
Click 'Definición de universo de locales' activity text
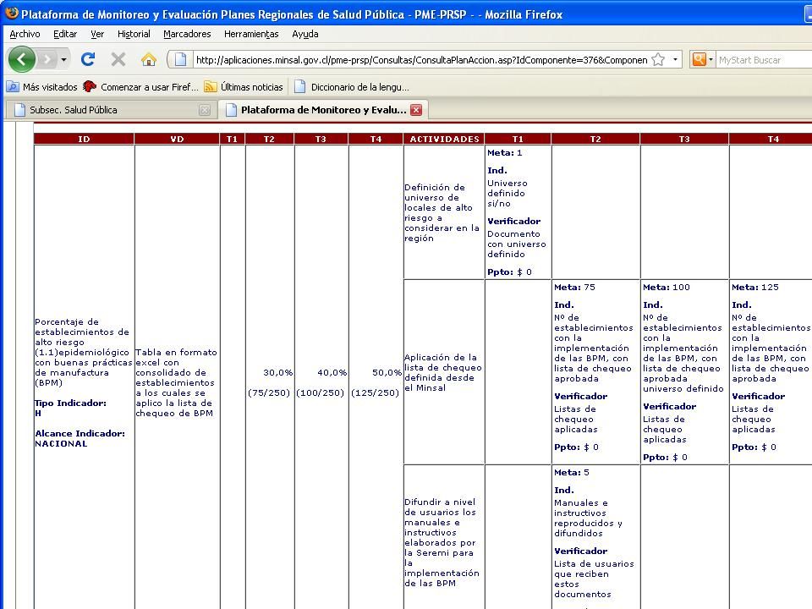click(442, 213)
